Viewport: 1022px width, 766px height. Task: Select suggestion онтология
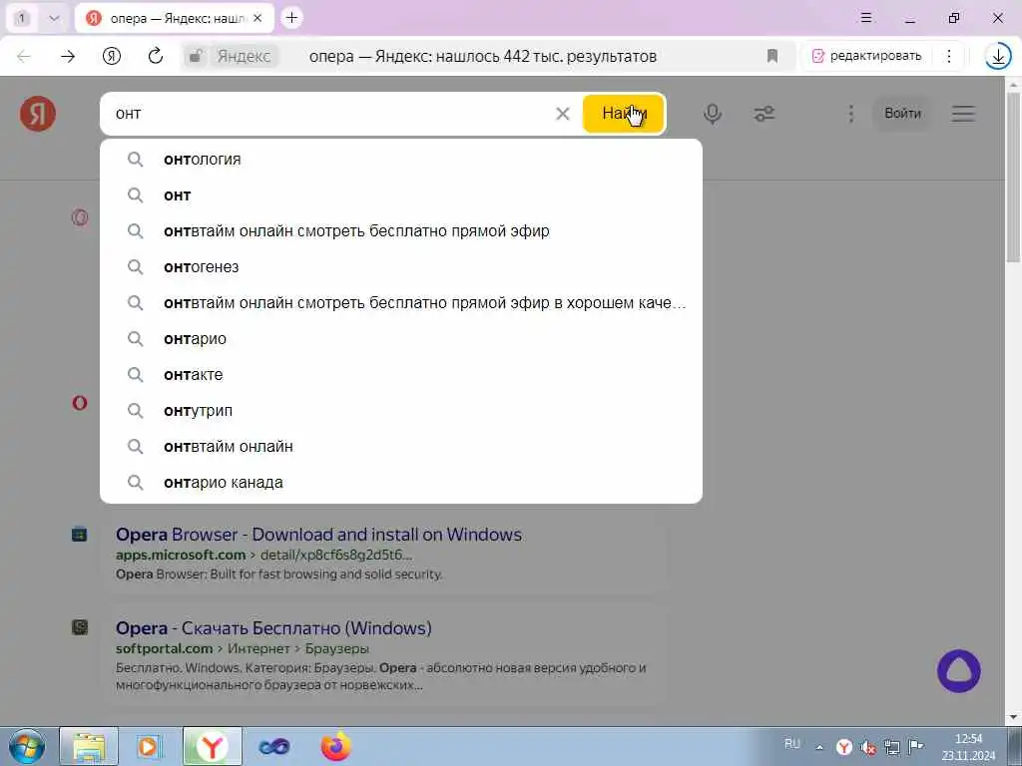point(401,160)
